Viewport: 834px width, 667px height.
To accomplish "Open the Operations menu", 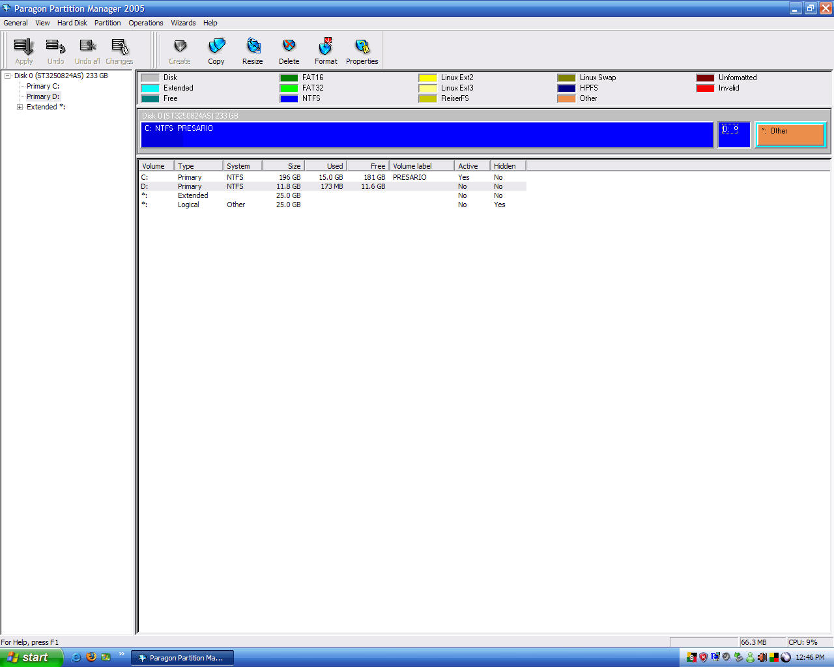I will pyautogui.click(x=145, y=23).
